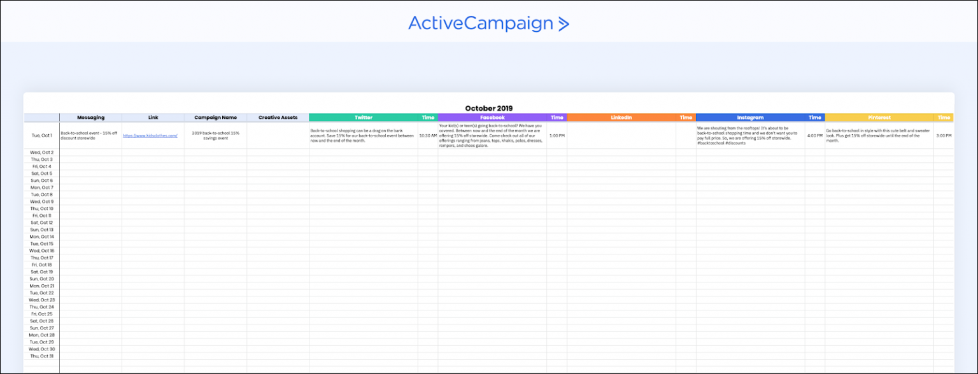The image size is (978, 374).
Task: Click the 10:30 AM Twitter time cell
Action: tap(428, 135)
